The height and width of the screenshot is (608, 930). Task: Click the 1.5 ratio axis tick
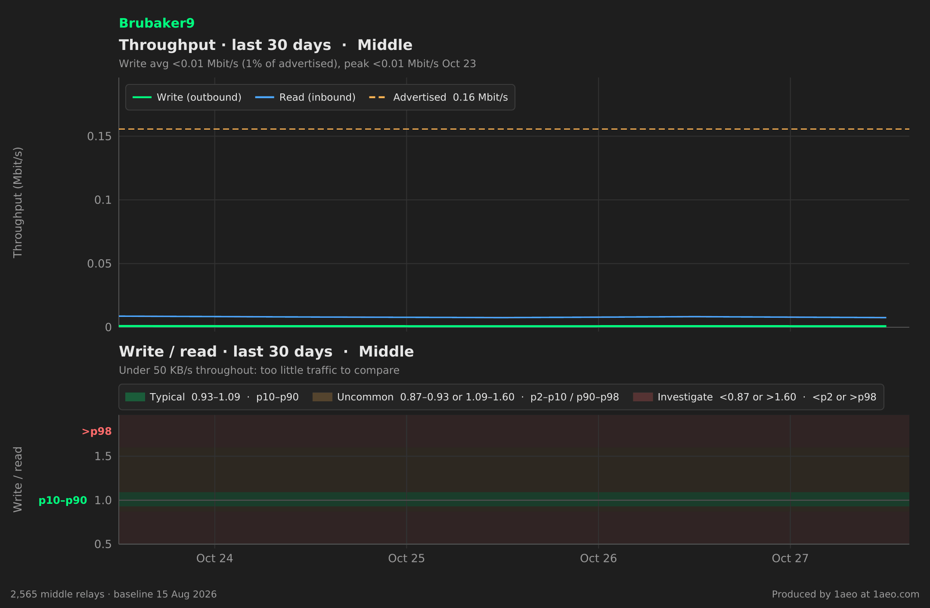coord(103,456)
